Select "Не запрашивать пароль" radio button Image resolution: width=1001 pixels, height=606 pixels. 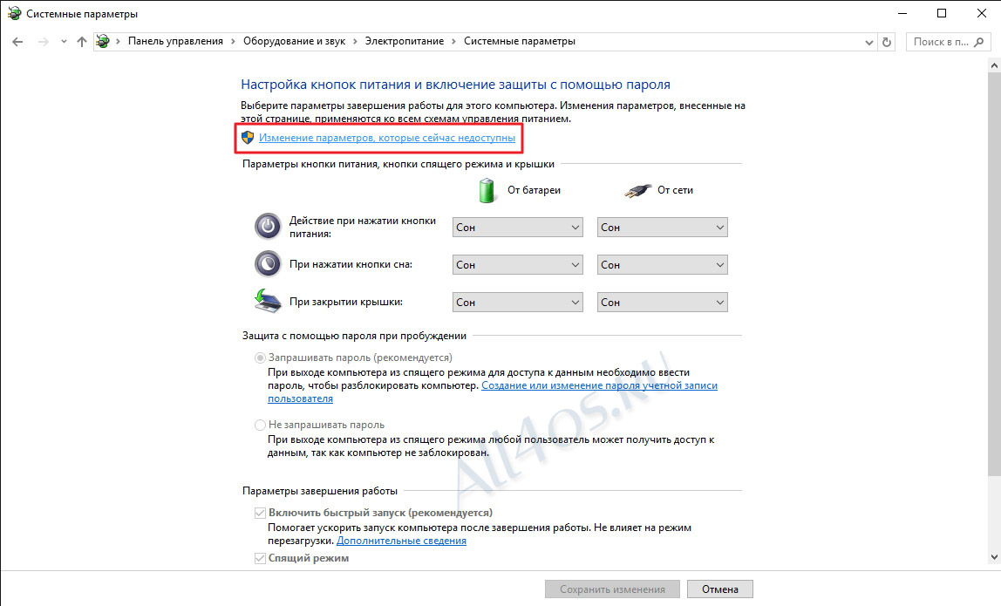[260, 425]
